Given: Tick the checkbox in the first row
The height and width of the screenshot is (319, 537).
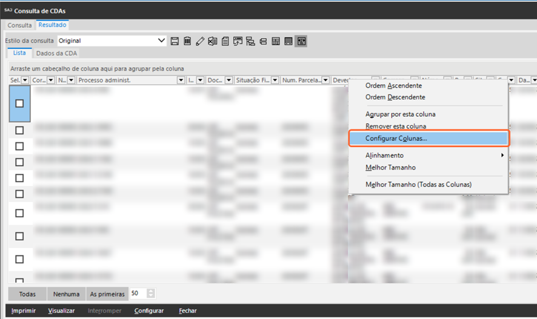Looking at the screenshot, I should 19,104.
